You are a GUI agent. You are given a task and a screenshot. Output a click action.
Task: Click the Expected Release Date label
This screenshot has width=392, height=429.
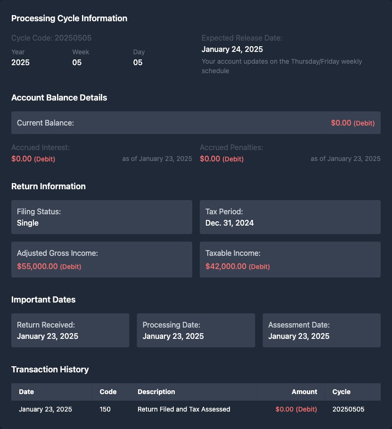(242, 38)
